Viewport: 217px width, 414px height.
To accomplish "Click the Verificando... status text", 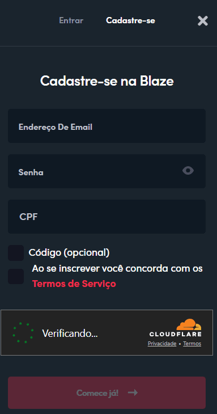I will click(x=70, y=333).
